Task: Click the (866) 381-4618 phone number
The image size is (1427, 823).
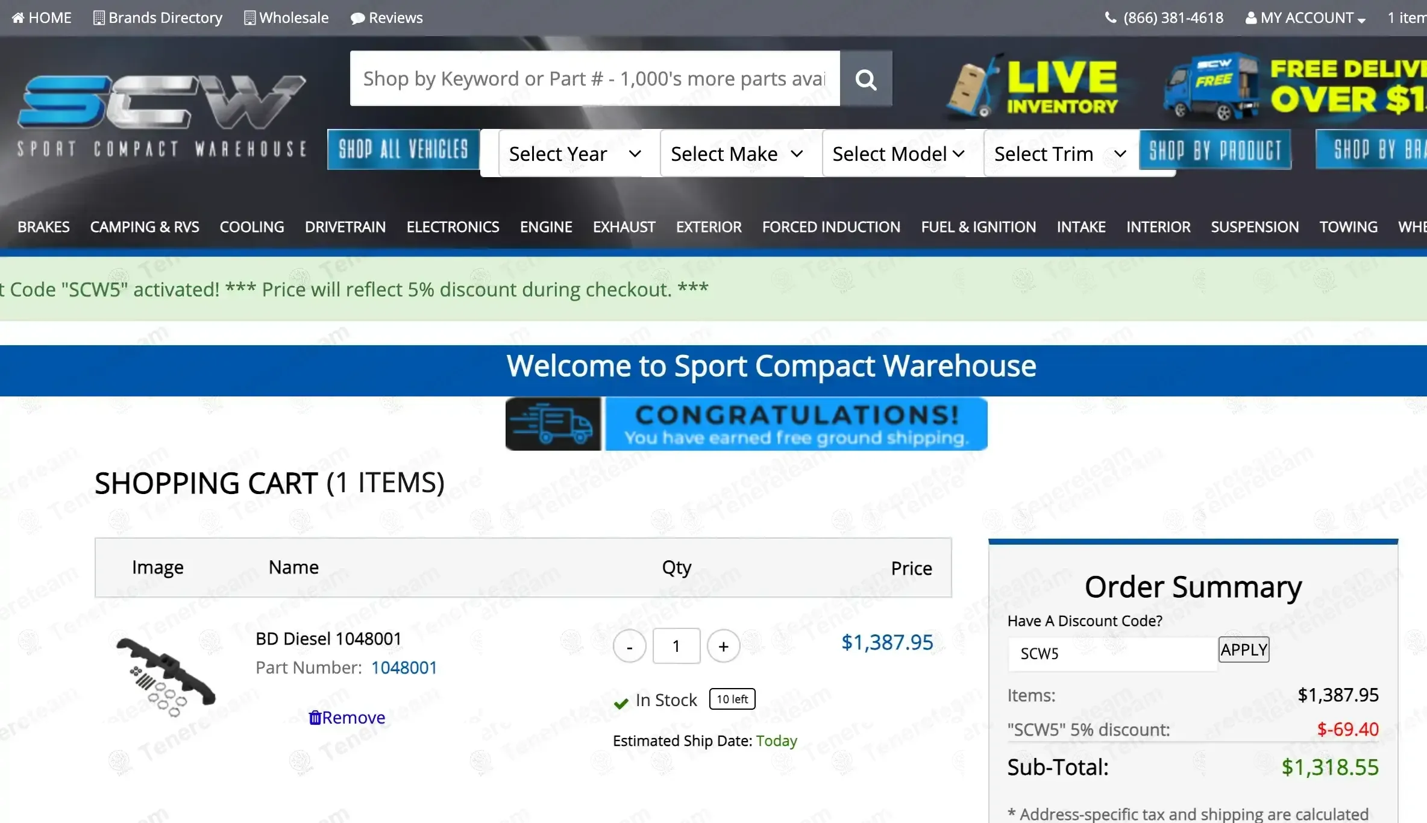Action: 1173,17
